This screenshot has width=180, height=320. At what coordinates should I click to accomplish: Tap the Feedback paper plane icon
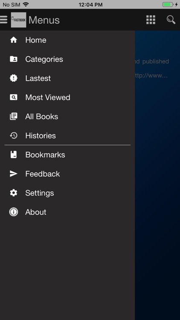tap(14, 174)
